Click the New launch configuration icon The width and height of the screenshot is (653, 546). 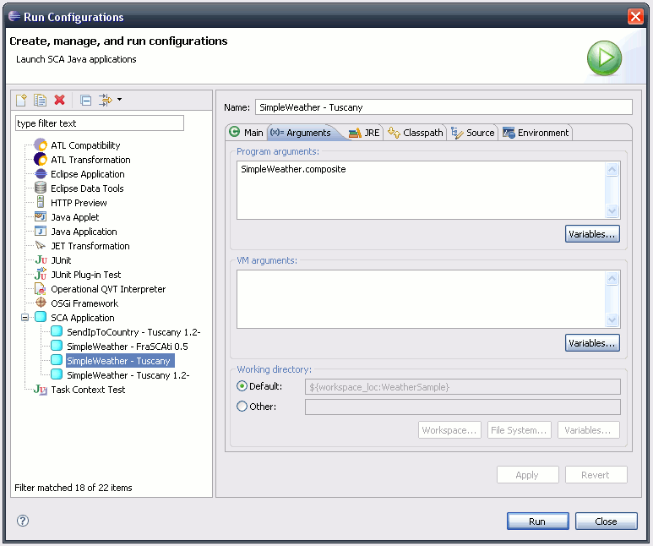pyautogui.click(x=21, y=100)
